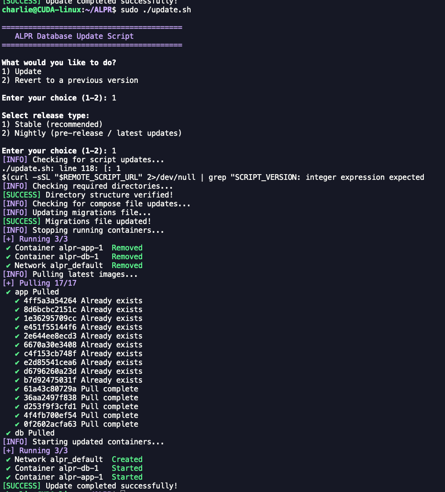Click the checkmark beside alpr-db-1 Started
The height and width of the screenshot is (492, 445).
(x=8, y=468)
